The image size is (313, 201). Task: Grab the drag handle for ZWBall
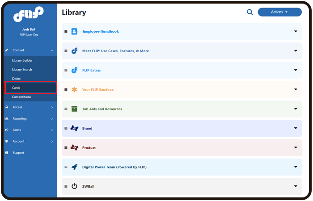pos(66,186)
